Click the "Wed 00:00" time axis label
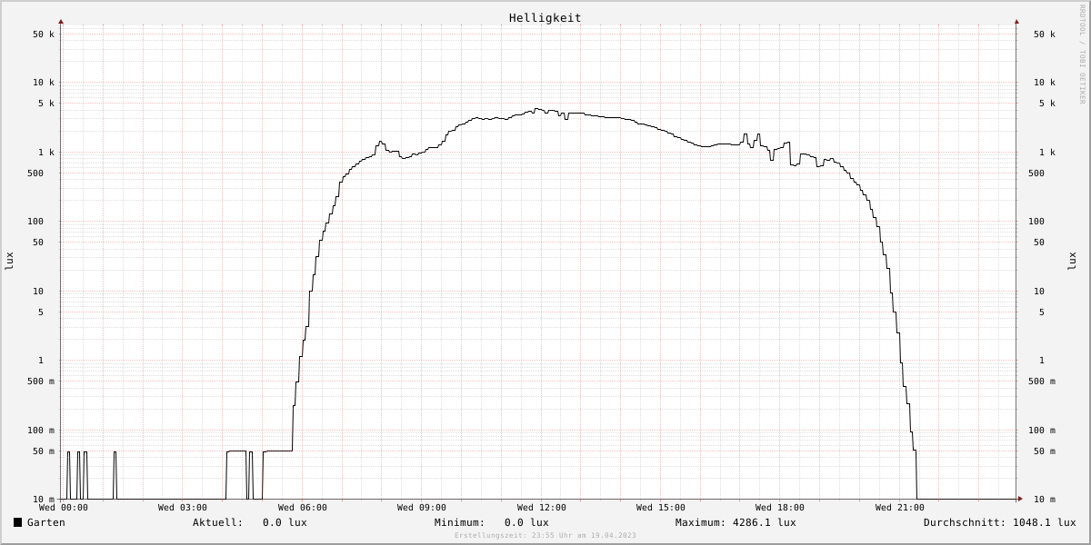The image size is (1091, 545). point(64,508)
